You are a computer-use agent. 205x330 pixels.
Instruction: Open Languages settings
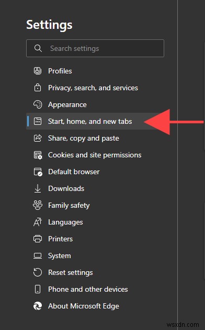click(95, 222)
